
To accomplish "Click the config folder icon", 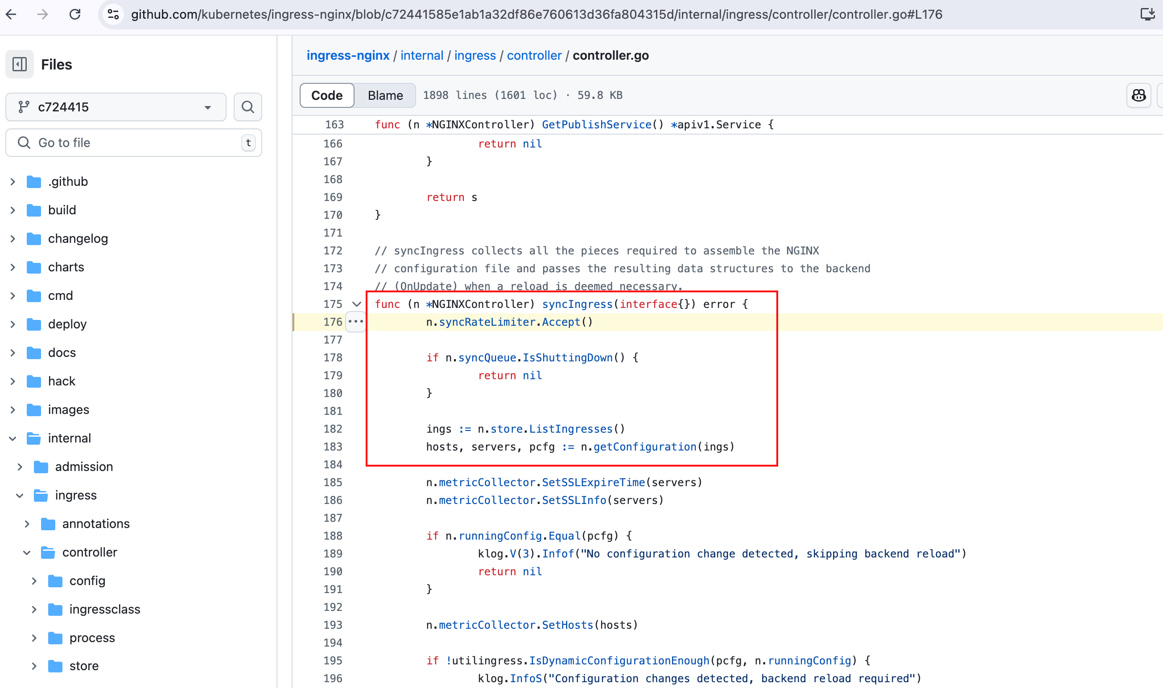I will tap(55, 581).
